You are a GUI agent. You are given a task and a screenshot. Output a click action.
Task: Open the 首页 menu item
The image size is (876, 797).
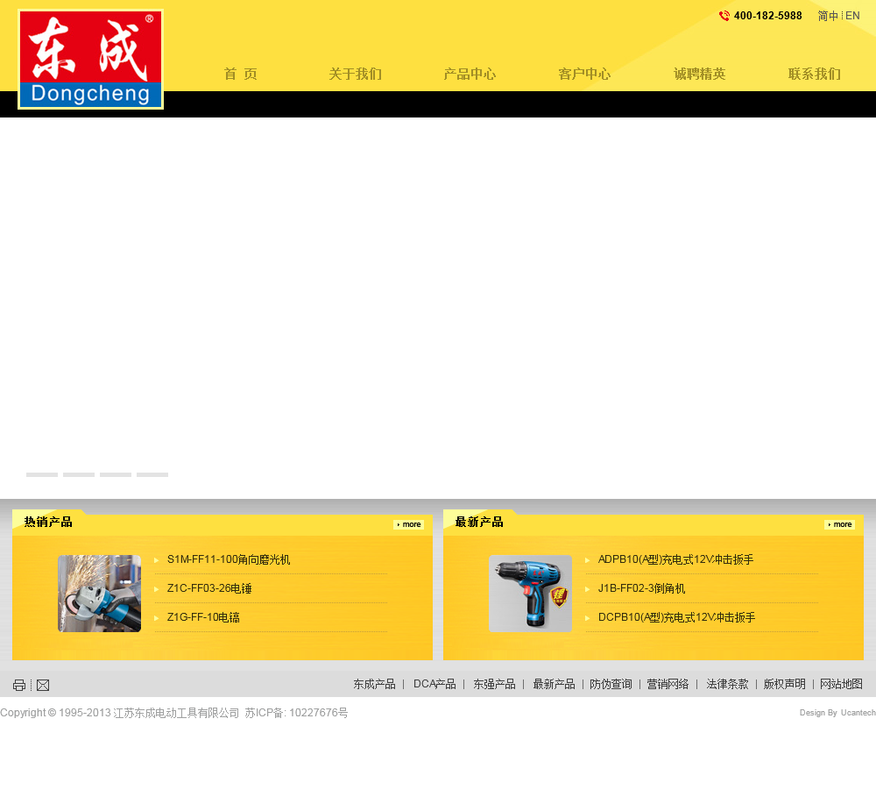click(x=241, y=74)
